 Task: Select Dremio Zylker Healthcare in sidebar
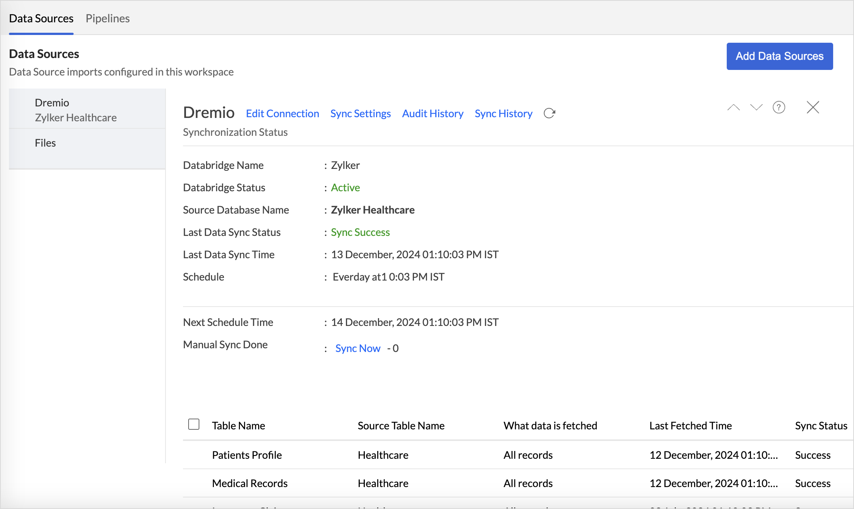(x=76, y=110)
